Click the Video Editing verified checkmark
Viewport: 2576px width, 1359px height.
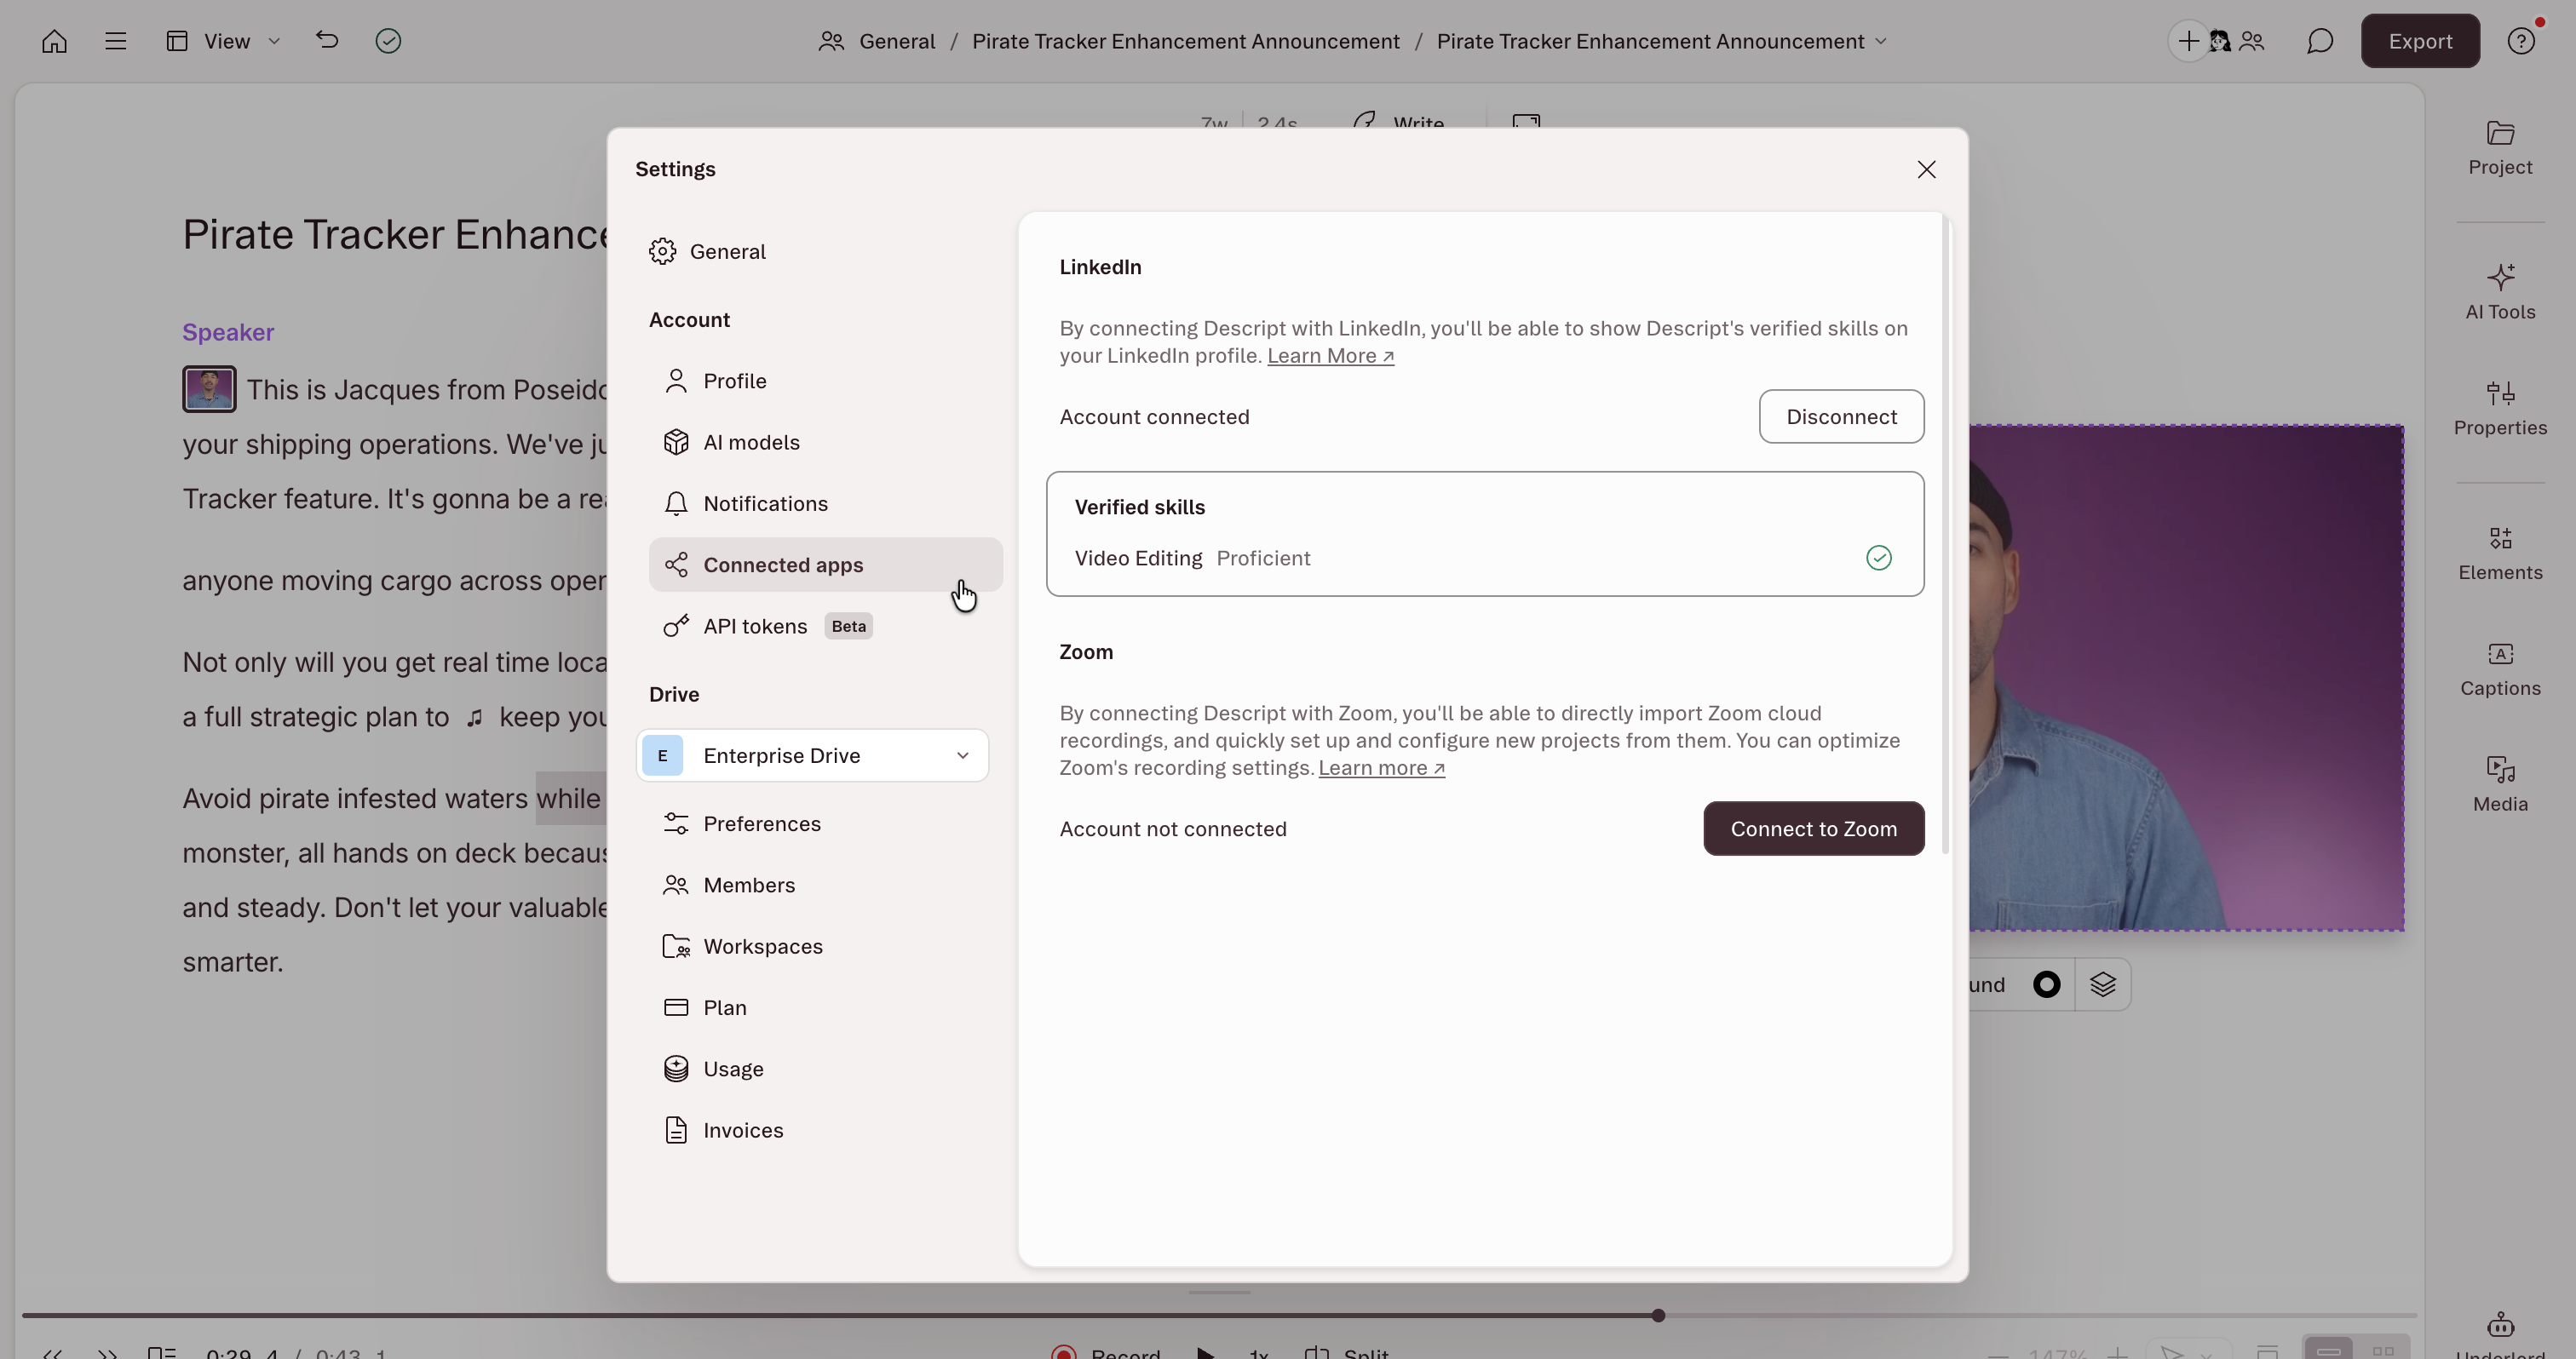[x=1879, y=558]
